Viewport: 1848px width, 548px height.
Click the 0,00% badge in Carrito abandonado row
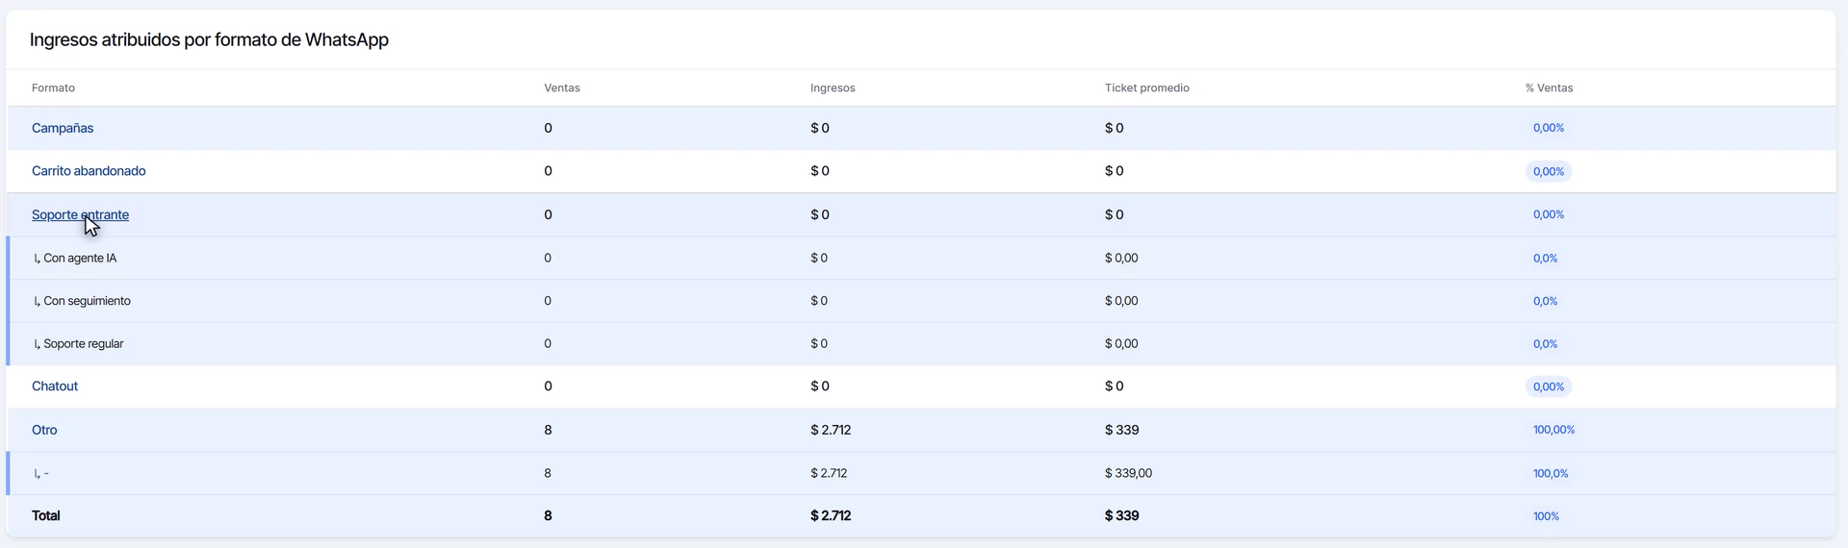point(1549,171)
